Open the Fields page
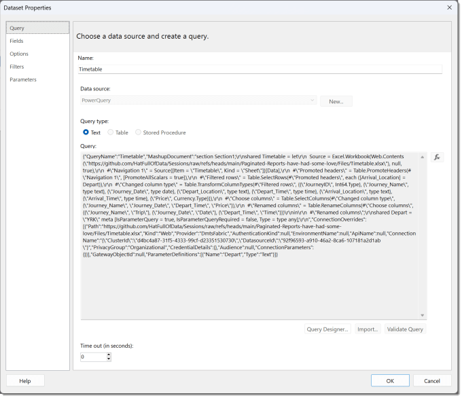The image size is (462, 398). pyautogui.click(x=38, y=41)
